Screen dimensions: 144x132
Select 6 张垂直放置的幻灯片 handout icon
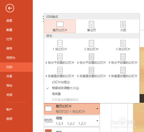[92, 70]
